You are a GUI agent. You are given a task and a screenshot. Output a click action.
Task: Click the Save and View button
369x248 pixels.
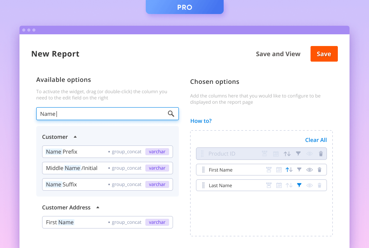[278, 54]
